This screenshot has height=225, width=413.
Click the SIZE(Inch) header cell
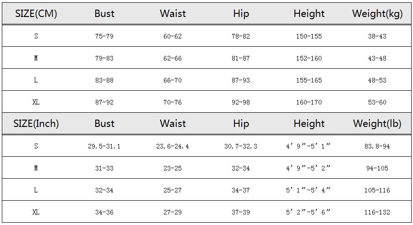[x=36, y=124]
